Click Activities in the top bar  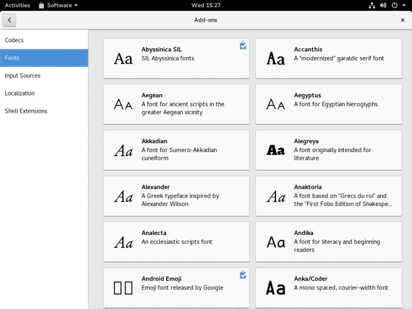click(x=18, y=5)
